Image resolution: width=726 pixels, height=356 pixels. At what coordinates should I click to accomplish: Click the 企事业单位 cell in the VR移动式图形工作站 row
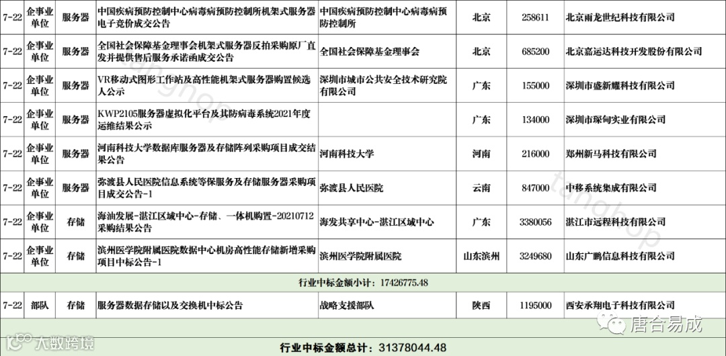point(40,86)
